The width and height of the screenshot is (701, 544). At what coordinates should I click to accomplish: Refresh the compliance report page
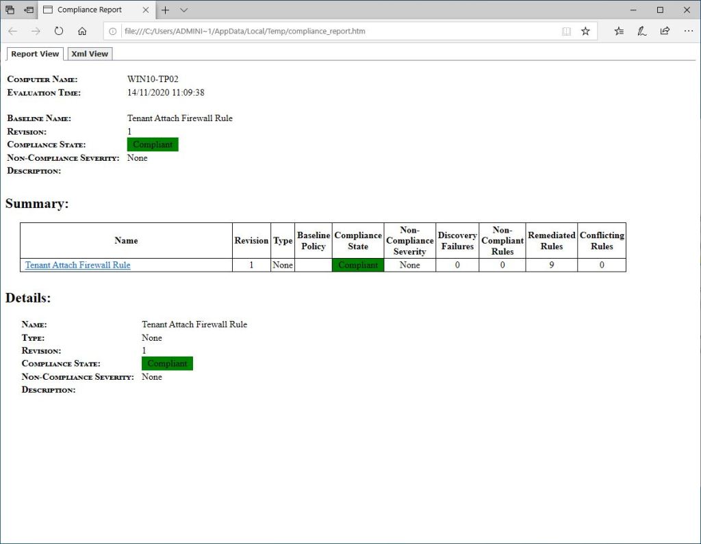[x=59, y=31]
